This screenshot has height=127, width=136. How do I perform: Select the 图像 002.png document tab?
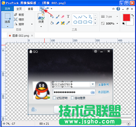tap(21, 36)
